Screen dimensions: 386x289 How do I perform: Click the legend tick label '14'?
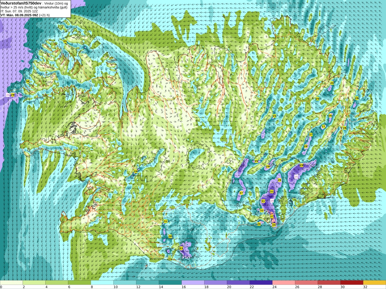pyautogui.click(x=161, y=287)
